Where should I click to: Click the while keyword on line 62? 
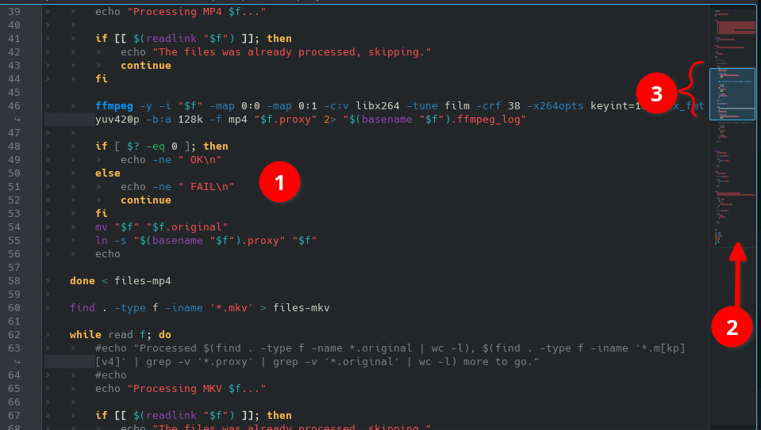pos(85,335)
